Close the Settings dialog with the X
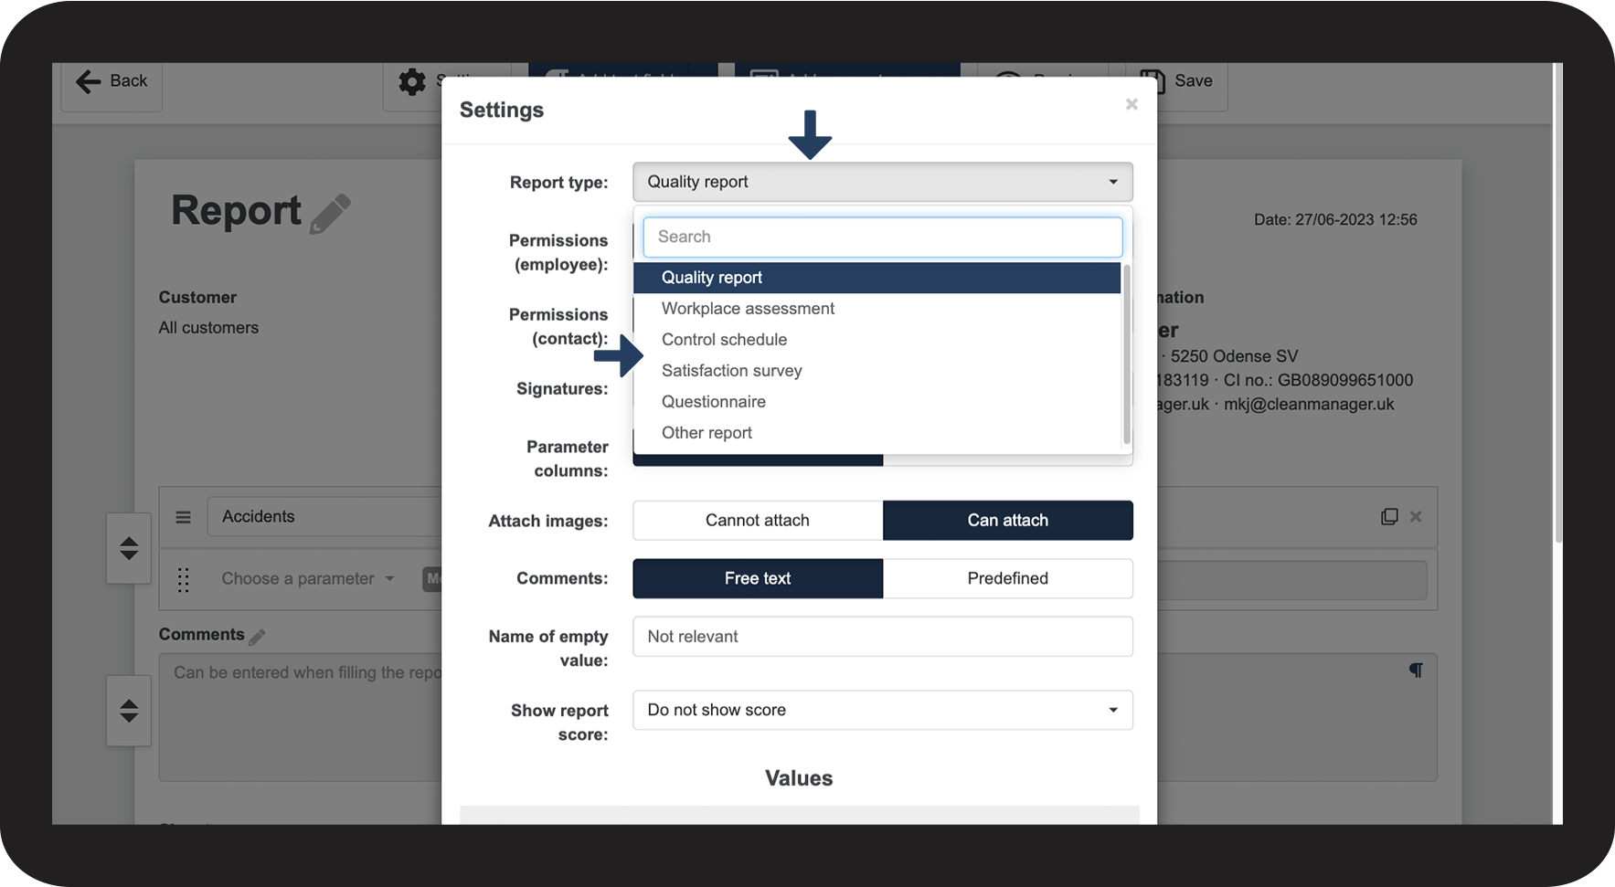The width and height of the screenshot is (1615, 887). coord(1132,104)
